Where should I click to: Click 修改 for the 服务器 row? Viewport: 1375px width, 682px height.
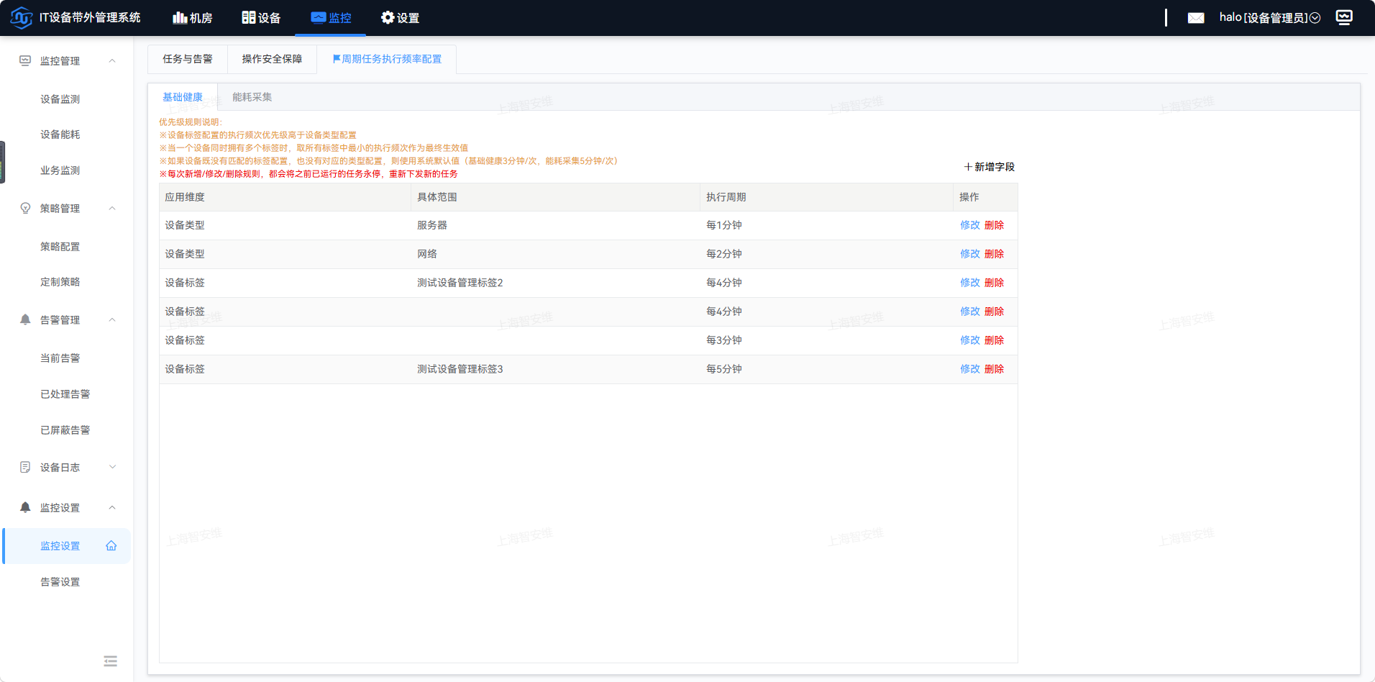coord(970,225)
